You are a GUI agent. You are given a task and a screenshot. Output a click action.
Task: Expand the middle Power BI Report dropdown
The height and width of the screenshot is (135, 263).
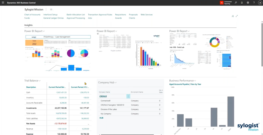pos(116,31)
